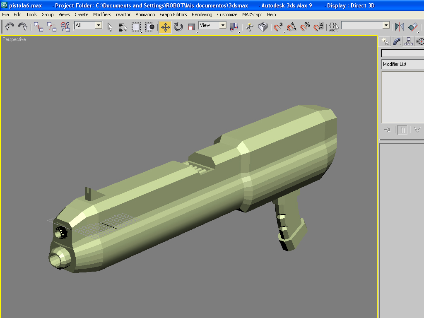Open the Animation menu

pyautogui.click(x=145, y=14)
